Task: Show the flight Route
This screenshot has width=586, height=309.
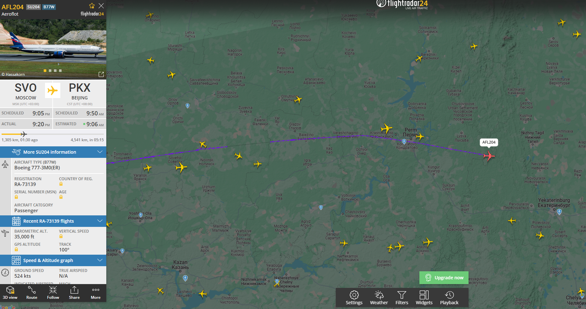Action: (x=32, y=293)
